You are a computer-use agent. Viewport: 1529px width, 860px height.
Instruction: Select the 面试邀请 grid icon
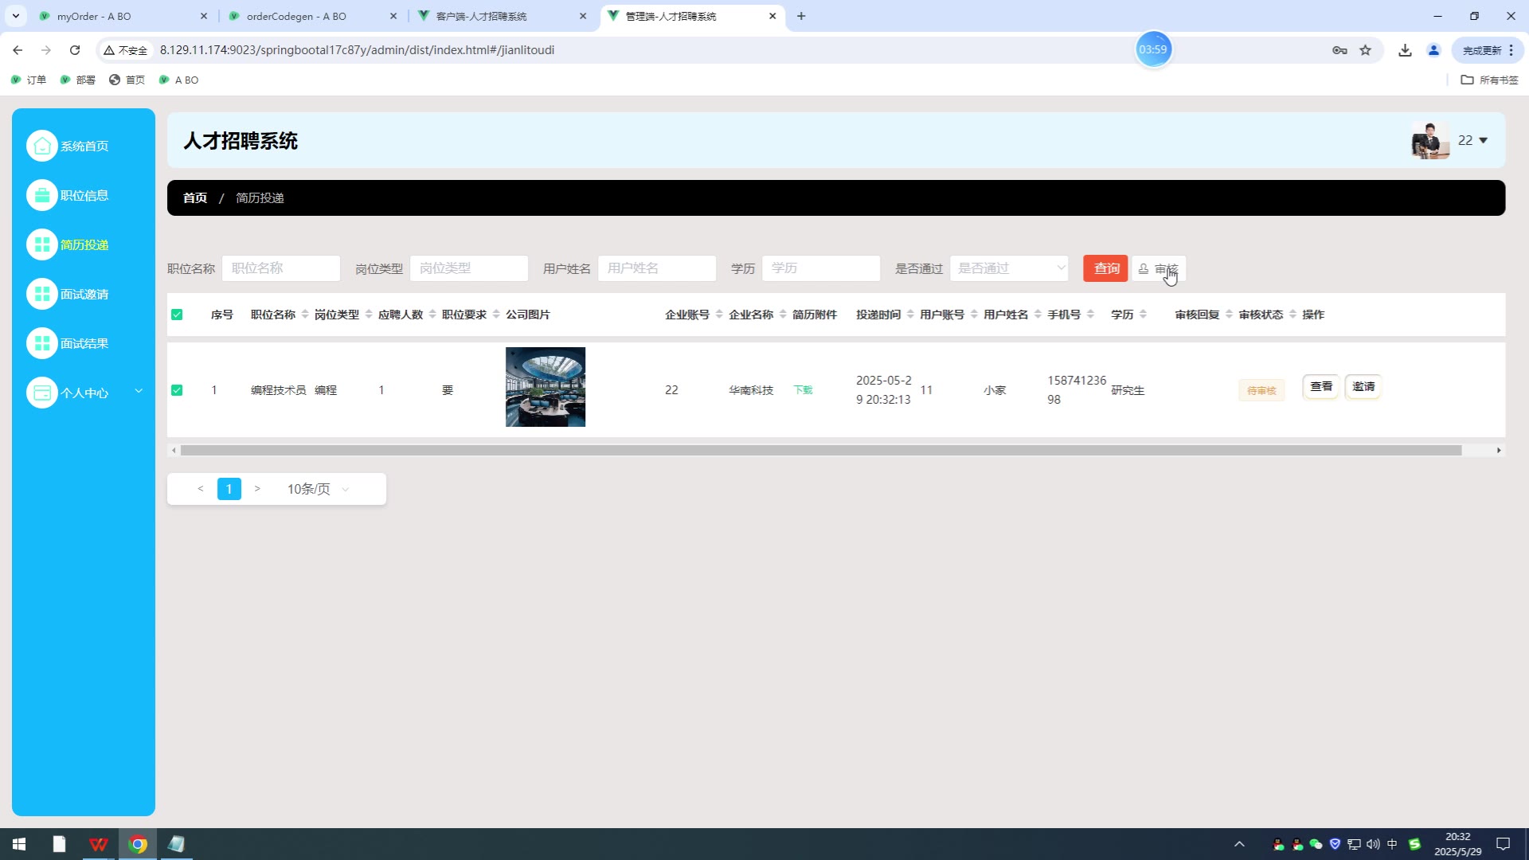[x=42, y=294]
